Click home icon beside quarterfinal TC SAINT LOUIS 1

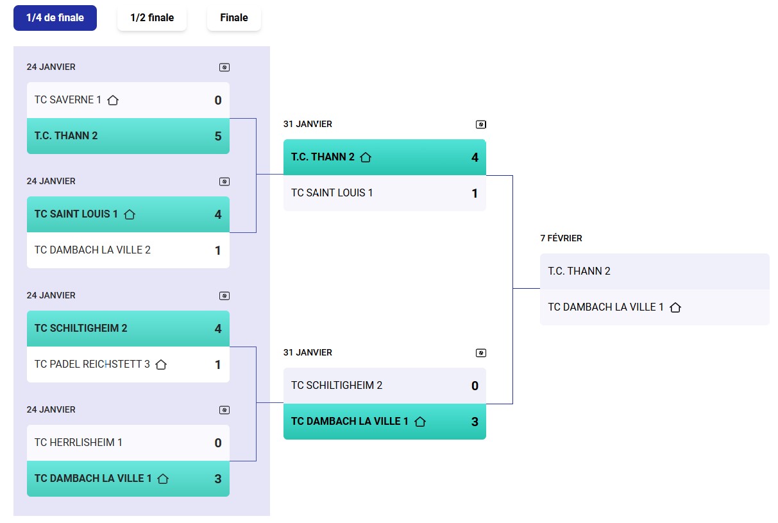130,214
